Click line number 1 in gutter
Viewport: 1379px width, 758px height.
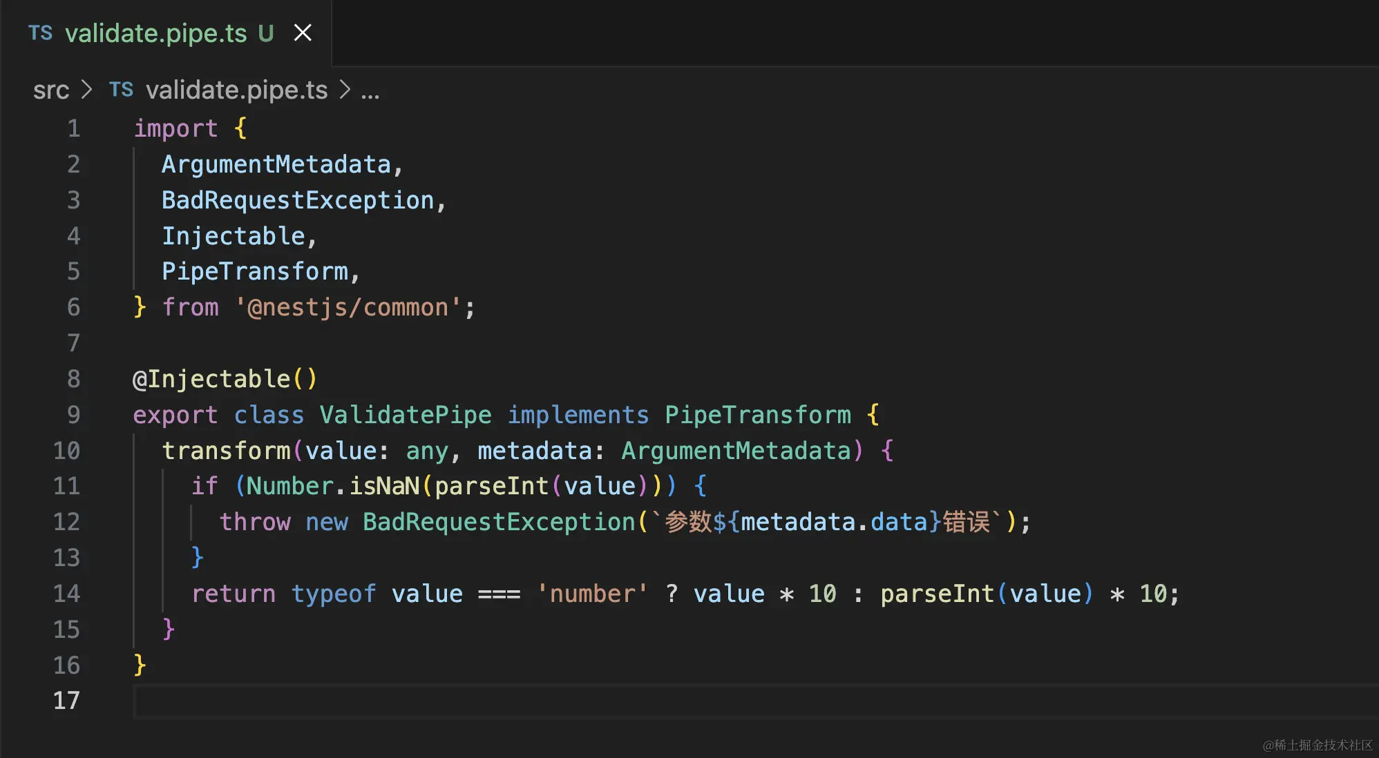point(73,128)
